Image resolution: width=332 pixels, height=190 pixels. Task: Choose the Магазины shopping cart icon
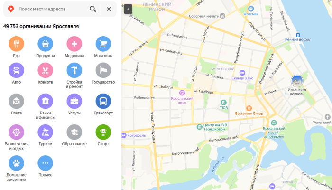tap(103, 44)
